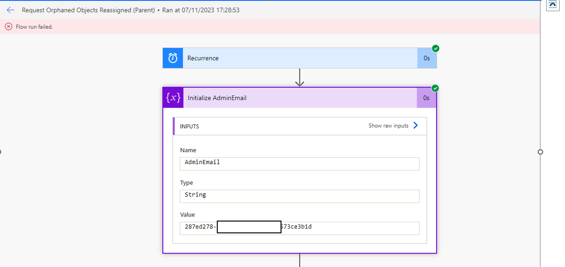Click the Name field showing AdminEmail
The height and width of the screenshot is (267, 565).
299,163
